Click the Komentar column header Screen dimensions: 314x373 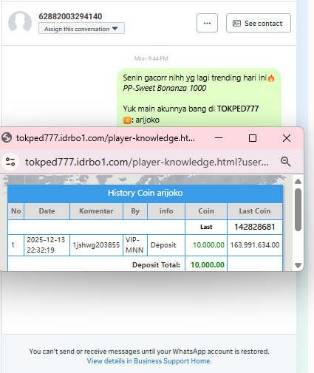(96, 211)
